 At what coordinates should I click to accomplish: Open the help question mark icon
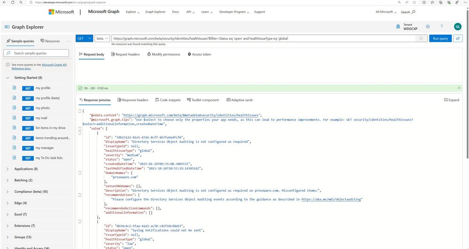(441, 27)
